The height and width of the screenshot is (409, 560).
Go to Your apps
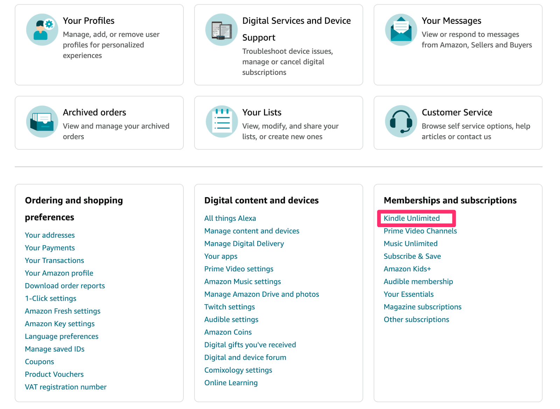click(x=221, y=256)
